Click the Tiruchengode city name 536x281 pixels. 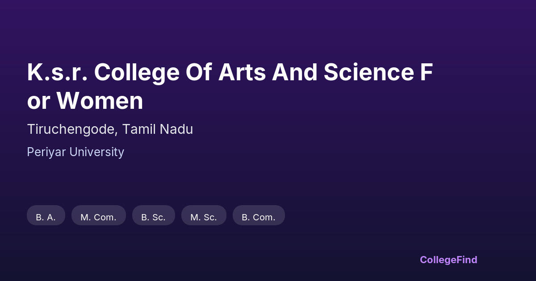pos(72,129)
